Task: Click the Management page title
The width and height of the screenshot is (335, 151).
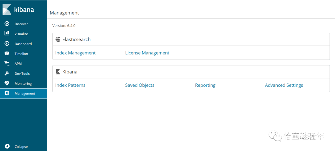Action: point(64,13)
